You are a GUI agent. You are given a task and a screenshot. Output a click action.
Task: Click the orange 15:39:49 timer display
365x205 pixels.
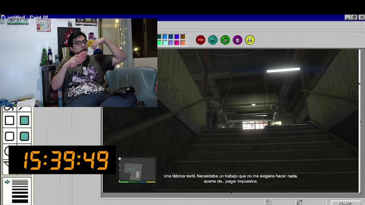coord(62,160)
